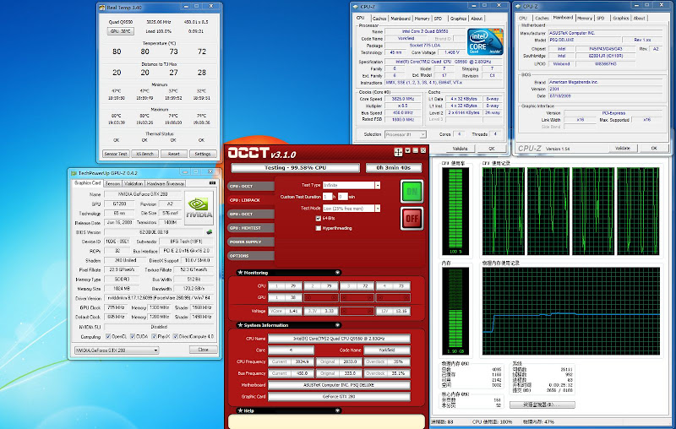
Task: Collapse the OCCT Monitoring section arrow
Action: coord(337,273)
